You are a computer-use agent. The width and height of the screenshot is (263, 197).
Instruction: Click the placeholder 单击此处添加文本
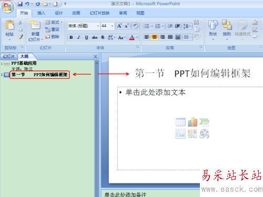[155, 92]
